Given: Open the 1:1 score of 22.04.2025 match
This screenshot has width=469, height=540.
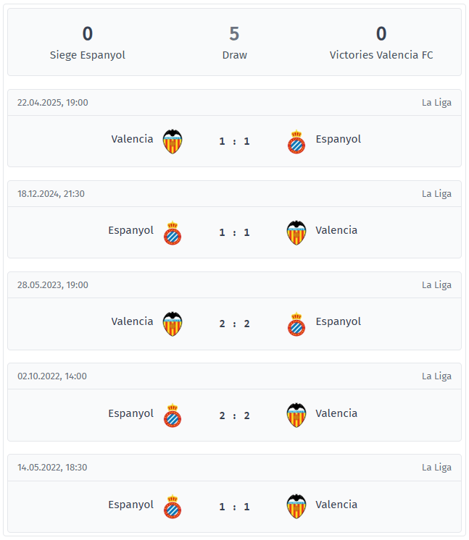Looking at the screenshot, I should tap(235, 141).
